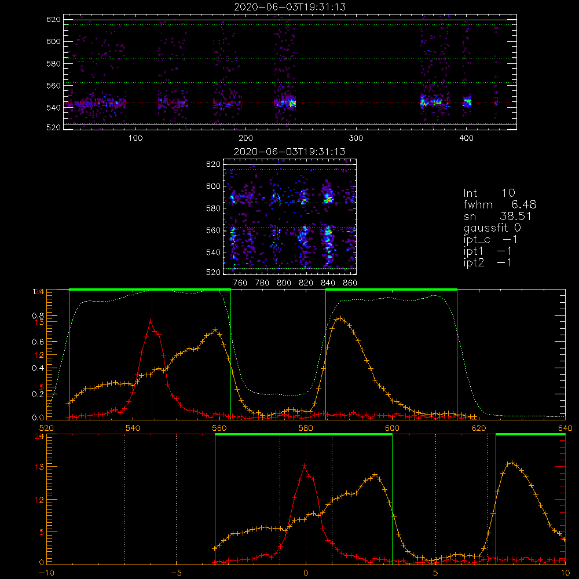The image size is (579, 579).
Task: Click the x-axis label 520 in profile plot
Action: click(46, 428)
